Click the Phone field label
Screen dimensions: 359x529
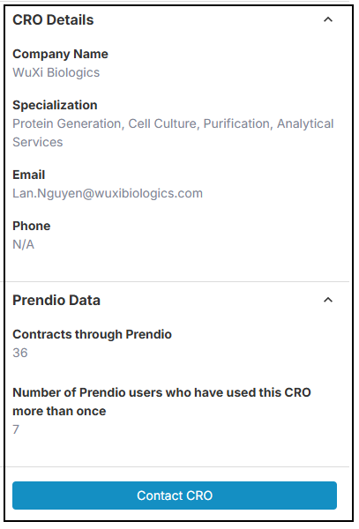click(32, 226)
